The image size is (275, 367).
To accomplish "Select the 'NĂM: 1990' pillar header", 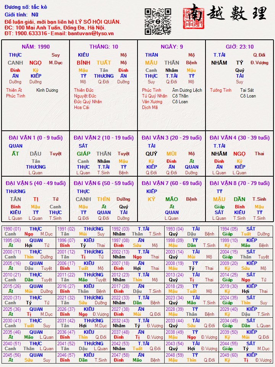I will click(36, 47).
